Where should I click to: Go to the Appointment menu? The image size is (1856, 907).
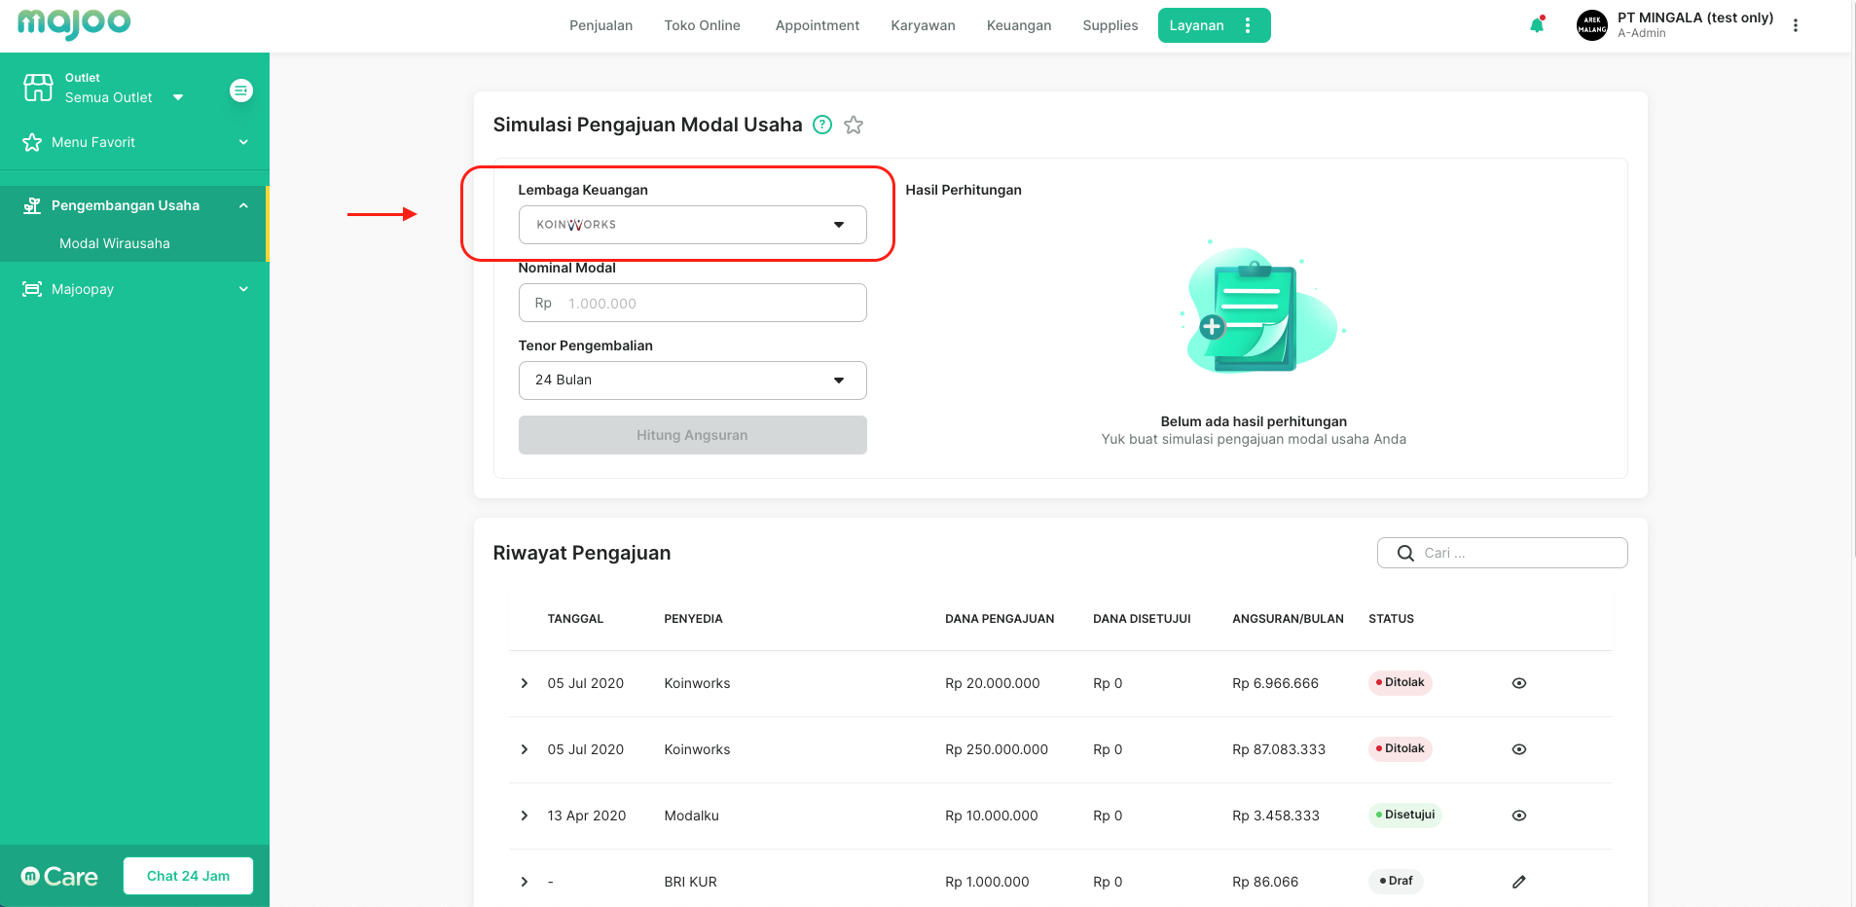(817, 25)
